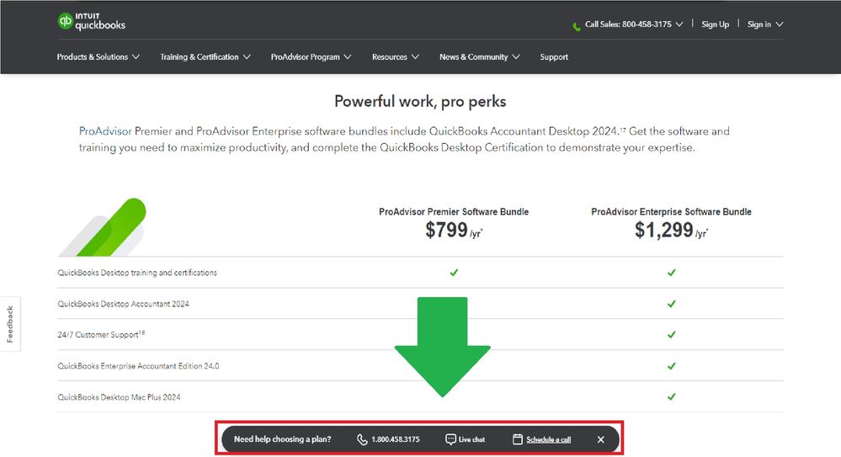The width and height of the screenshot is (841, 457).
Task: Go to the Support page
Action: 554,57
